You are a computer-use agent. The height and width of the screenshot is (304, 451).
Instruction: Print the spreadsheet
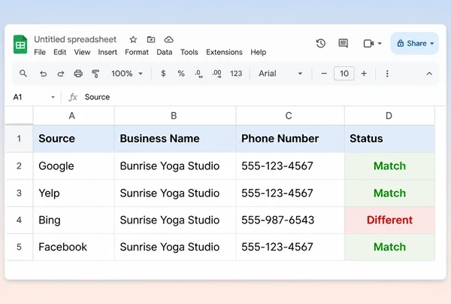tap(78, 74)
